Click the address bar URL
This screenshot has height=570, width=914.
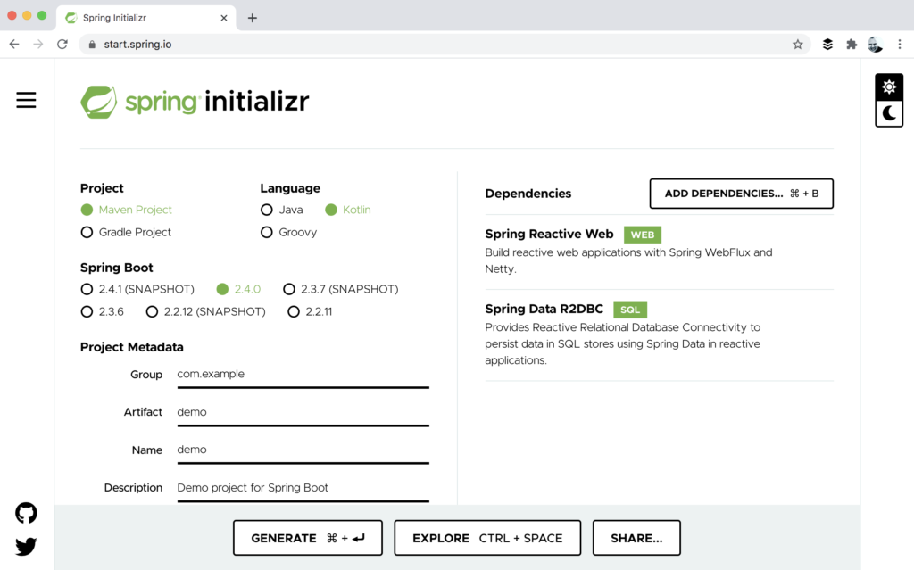[137, 45]
